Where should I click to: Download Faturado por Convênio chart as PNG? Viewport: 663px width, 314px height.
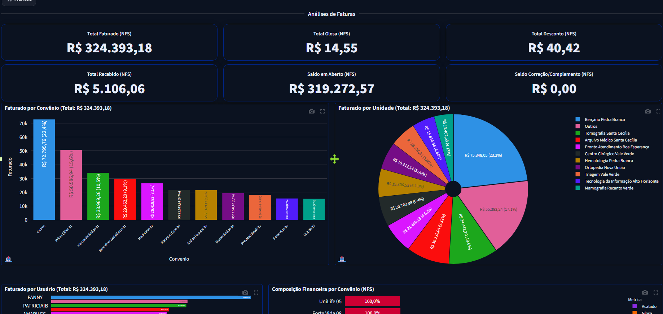pyautogui.click(x=312, y=112)
